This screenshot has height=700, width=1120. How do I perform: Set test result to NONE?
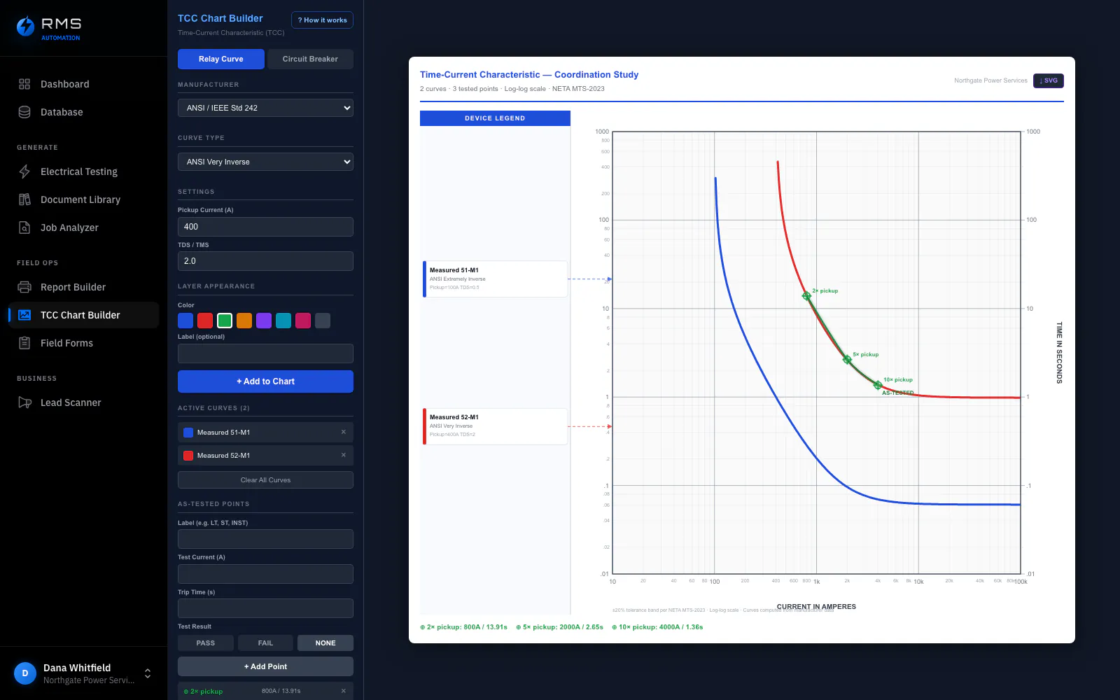point(325,643)
